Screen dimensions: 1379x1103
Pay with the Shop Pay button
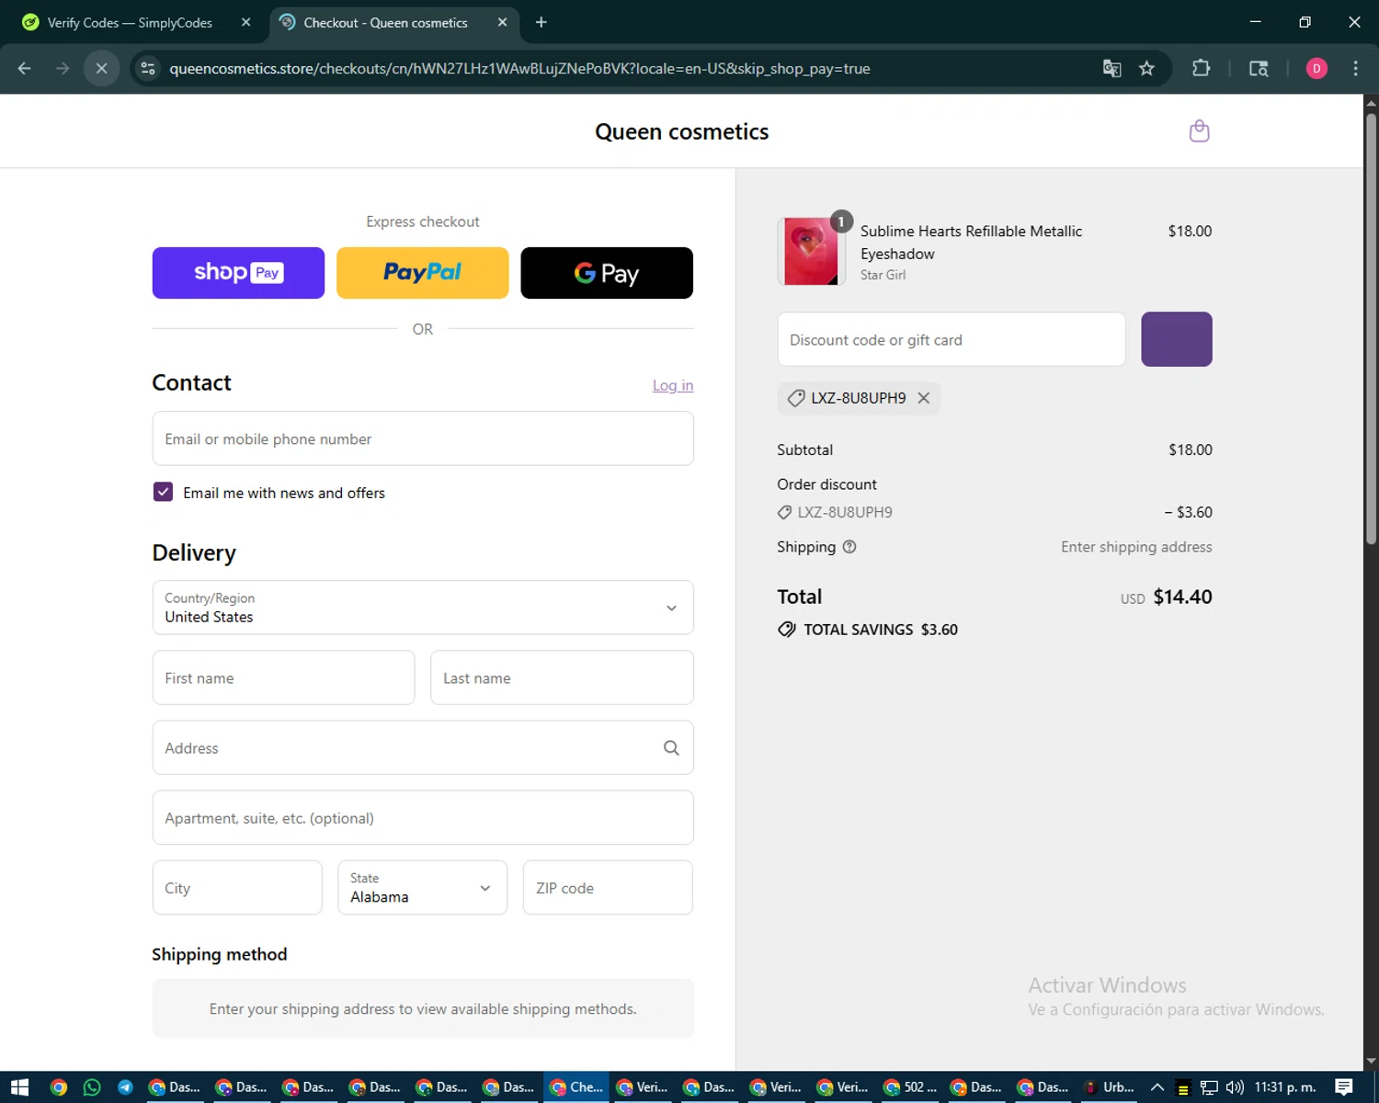click(x=238, y=273)
